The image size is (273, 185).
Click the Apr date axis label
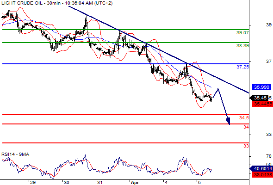135,183
